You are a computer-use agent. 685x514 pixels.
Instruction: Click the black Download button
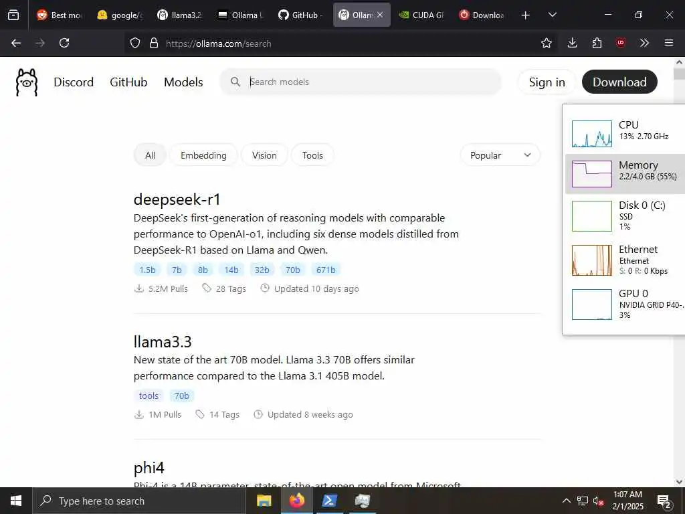619,82
